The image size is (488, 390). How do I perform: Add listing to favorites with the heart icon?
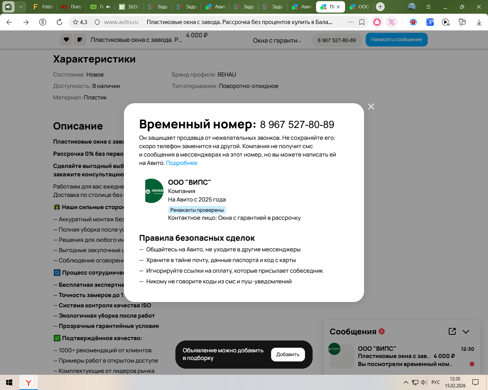tap(66, 40)
